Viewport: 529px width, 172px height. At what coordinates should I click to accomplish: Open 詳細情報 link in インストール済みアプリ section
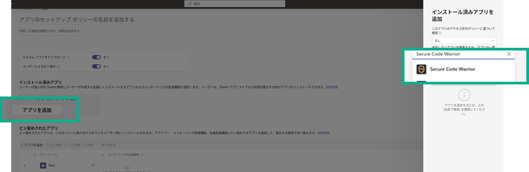[x=332, y=87]
